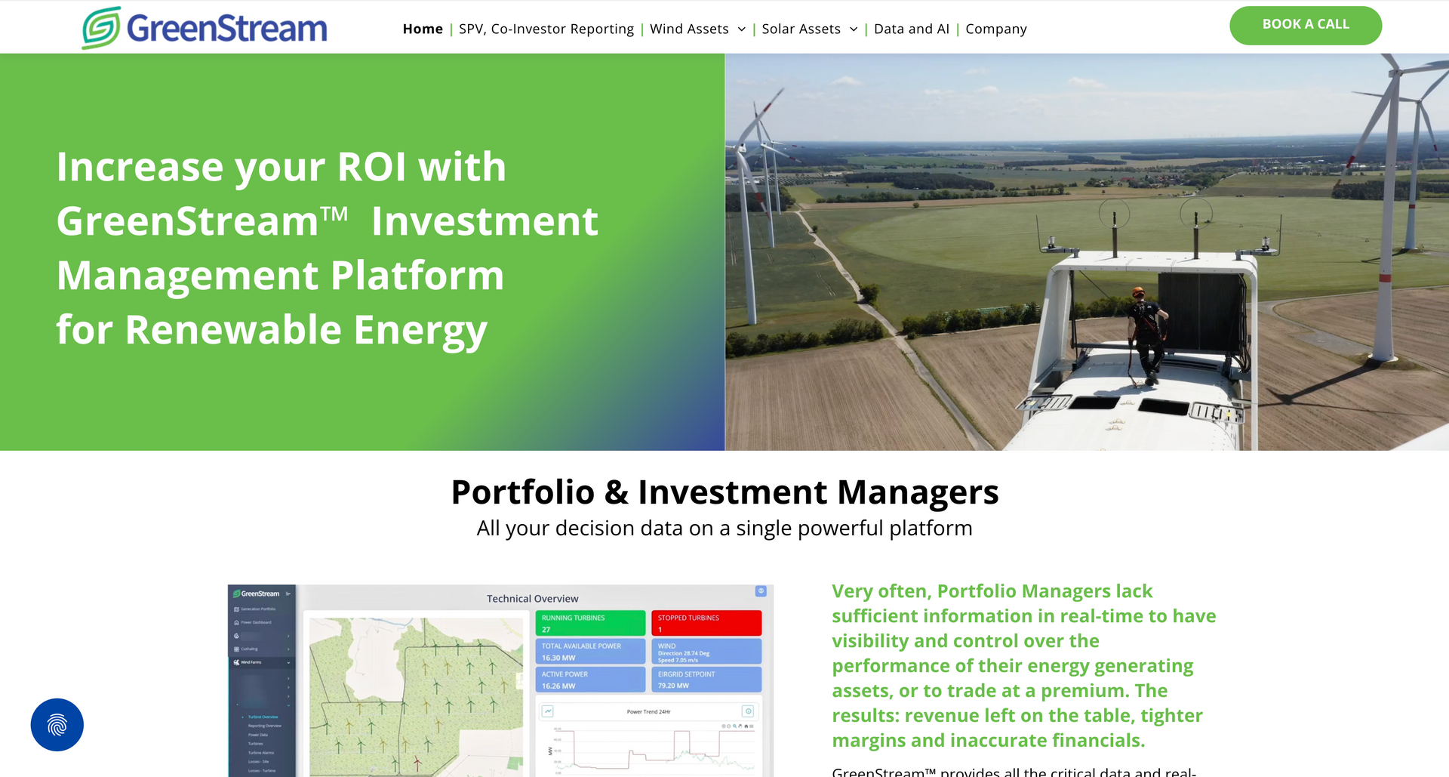Click the Cushaling sidebar icon
Viewport: 1449px width, 777px height.
(235, 649)
